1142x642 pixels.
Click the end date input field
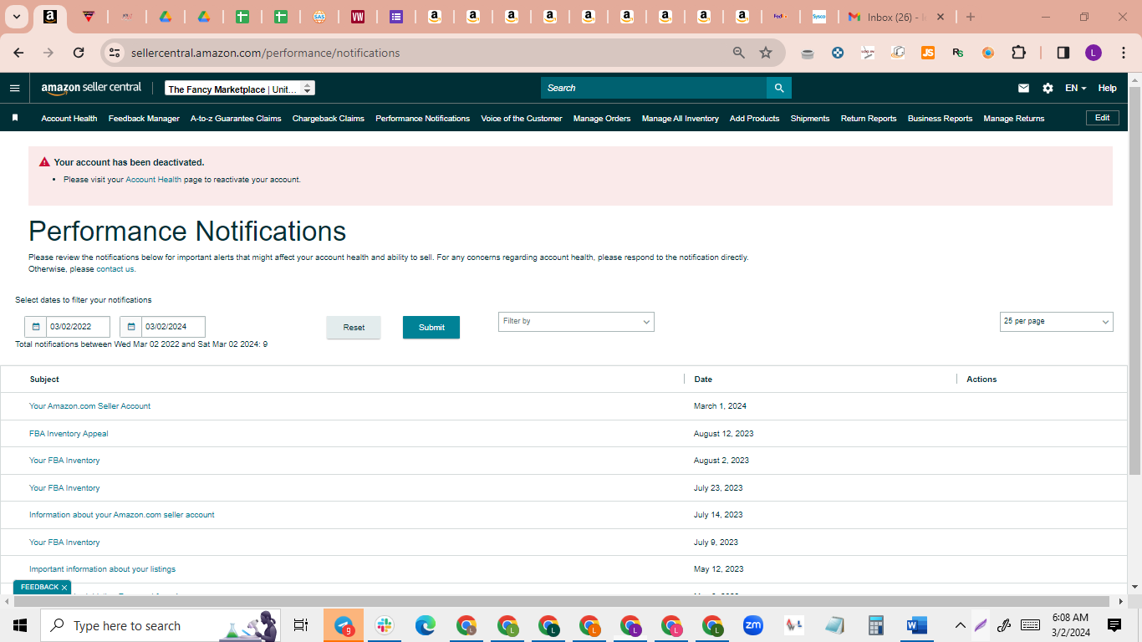pos(173,327)
